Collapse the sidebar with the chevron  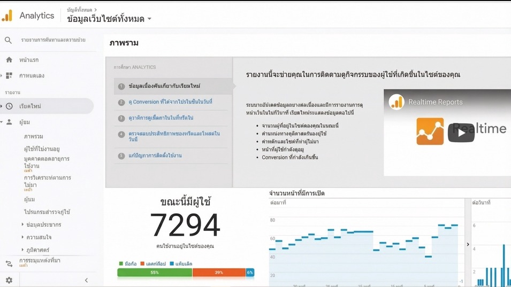click(86, 280)
